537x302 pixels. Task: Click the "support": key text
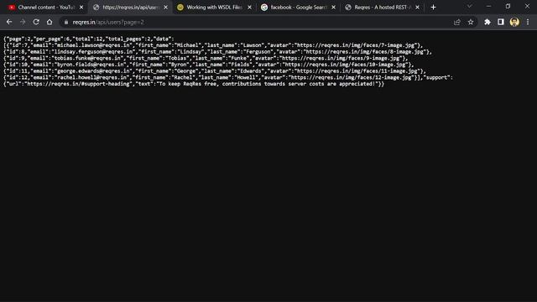point(438,77)
